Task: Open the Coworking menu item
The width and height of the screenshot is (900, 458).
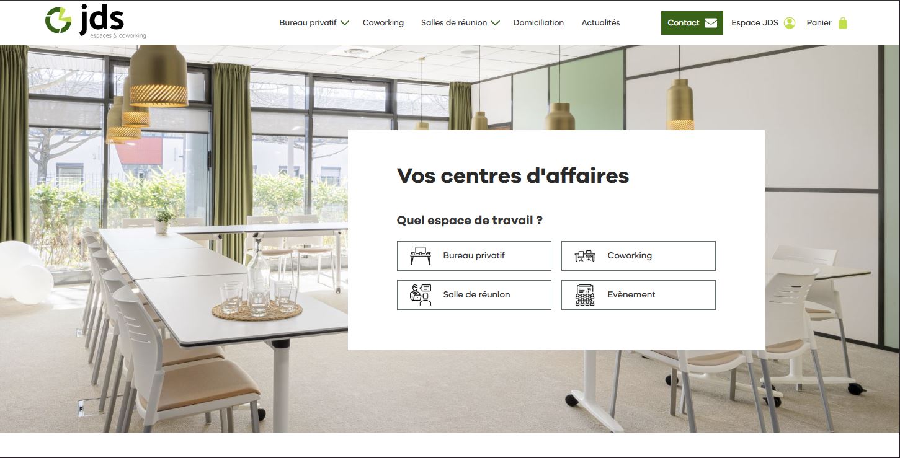Action: pyautogui.click(x=383, y=23)
